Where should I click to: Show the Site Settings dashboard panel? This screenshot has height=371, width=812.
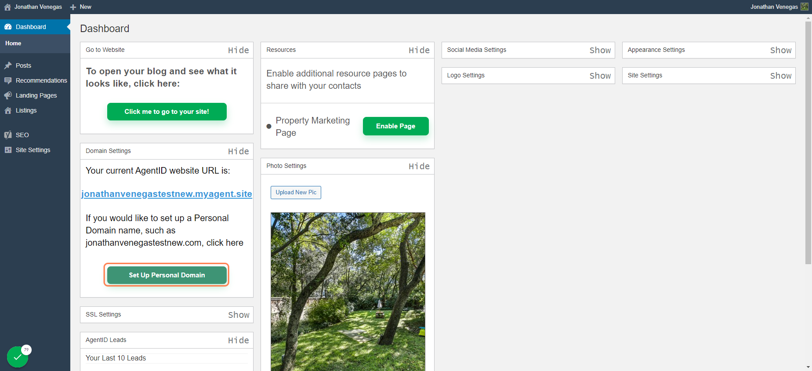(781, 76)
